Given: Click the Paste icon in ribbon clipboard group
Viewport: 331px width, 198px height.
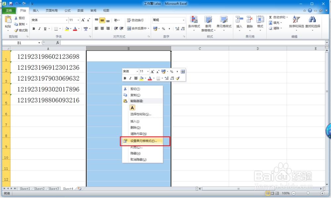Looking at the screenshot, I should point(8,20).
